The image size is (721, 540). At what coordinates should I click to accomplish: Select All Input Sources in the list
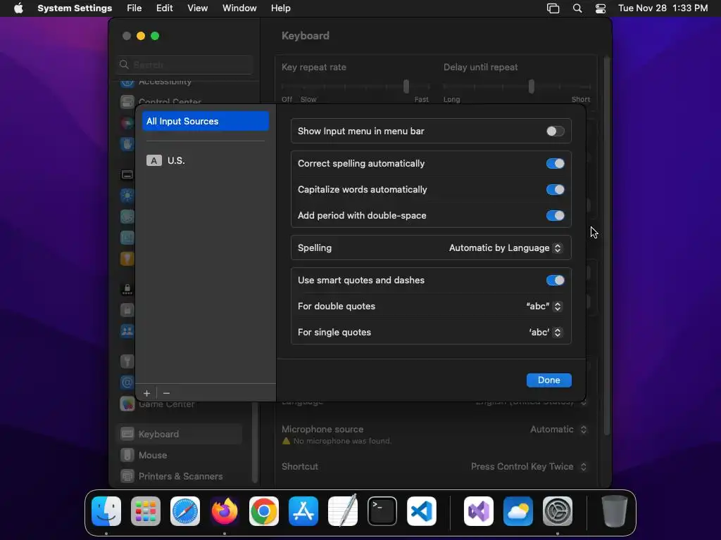206,121
